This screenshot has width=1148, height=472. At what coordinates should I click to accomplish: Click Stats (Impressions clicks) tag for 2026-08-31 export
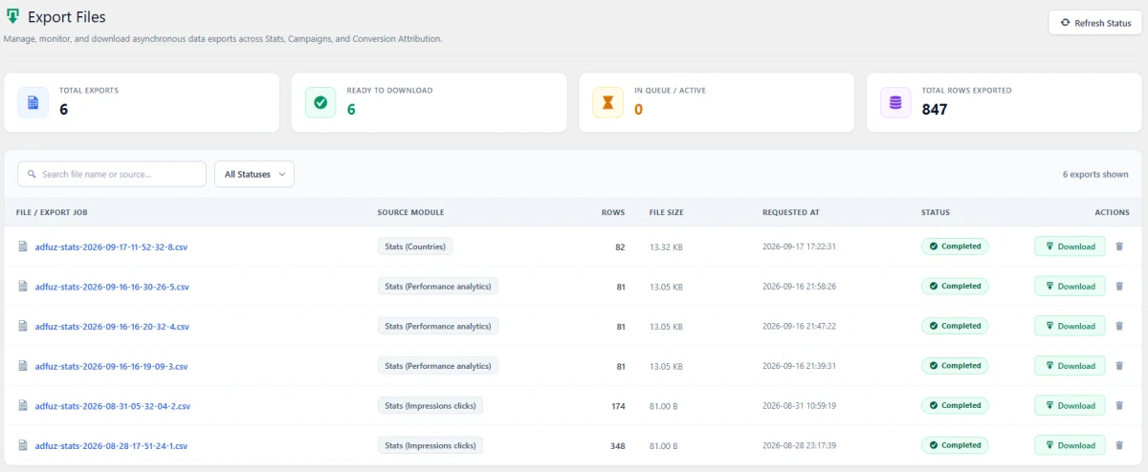[x=430, y=406]
